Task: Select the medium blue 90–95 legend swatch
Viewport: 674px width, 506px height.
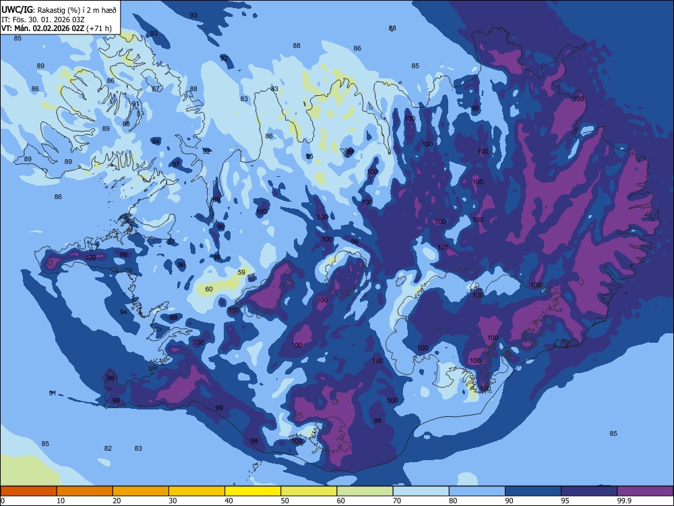Action: [x=533, y=491]
